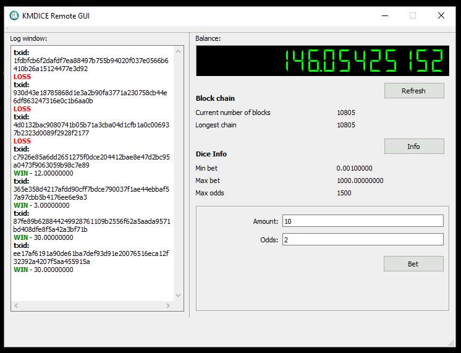Maximize the KMDICE Remote GUI window
This screenshot has height=353, width=461.
pyautogui.click(x=413, y=15)
